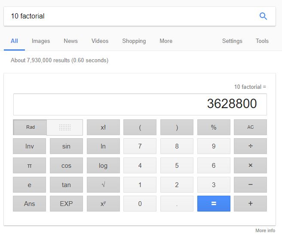This screenshot has width=282, height=236.
Task: Click the search box containing 10 factorial
Action: pos(129,16)
